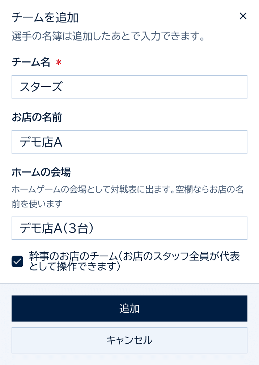The width and height of the screenshot is (259, 365).
Task: Click the お店の名前 text field
Action: coord(129,142)
